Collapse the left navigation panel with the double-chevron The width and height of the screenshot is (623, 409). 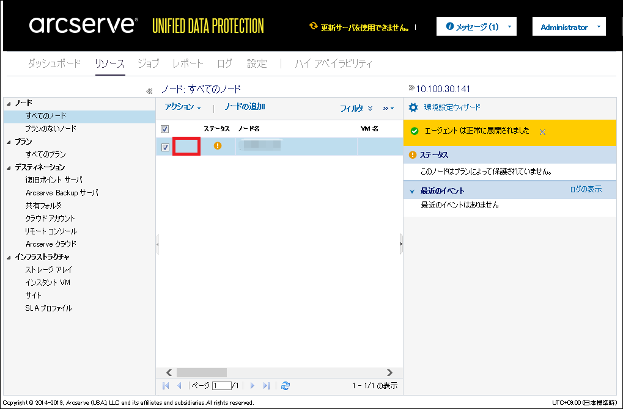point(149,91)
